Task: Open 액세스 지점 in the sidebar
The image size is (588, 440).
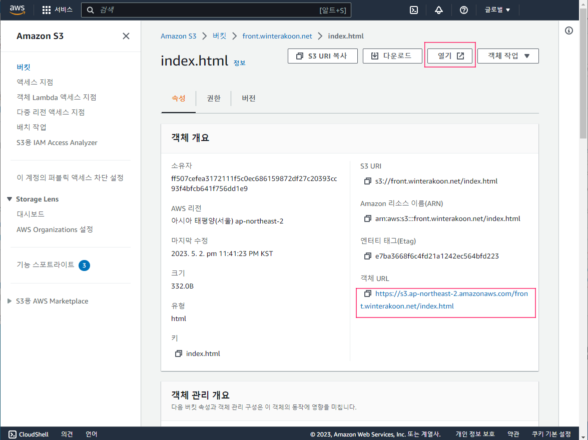Action: pos(35,82)
